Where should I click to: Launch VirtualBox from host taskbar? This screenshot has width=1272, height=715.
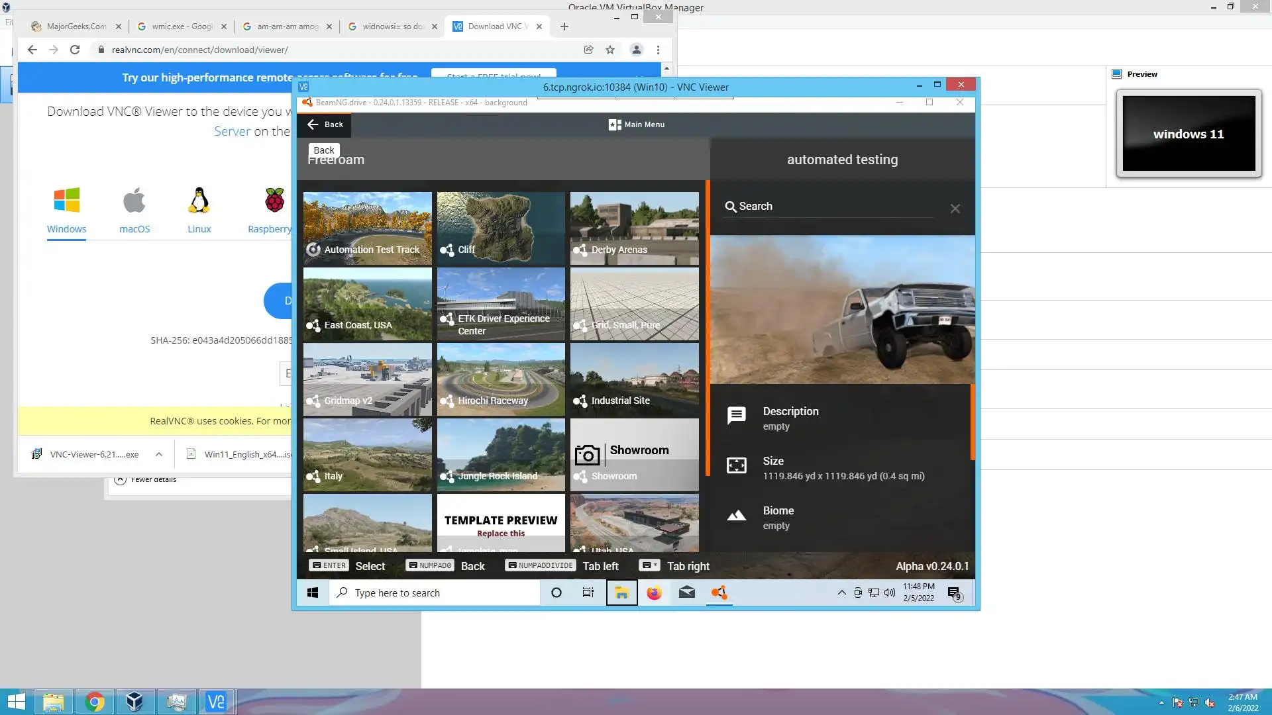pos(134,701)
